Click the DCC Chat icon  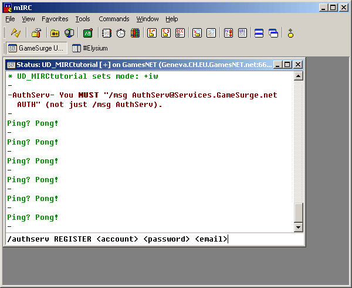tap(166, 33)
